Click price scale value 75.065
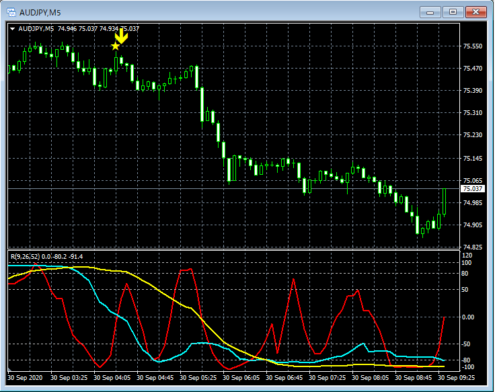Viewport: 495px width, 392px height. point(473,180)
